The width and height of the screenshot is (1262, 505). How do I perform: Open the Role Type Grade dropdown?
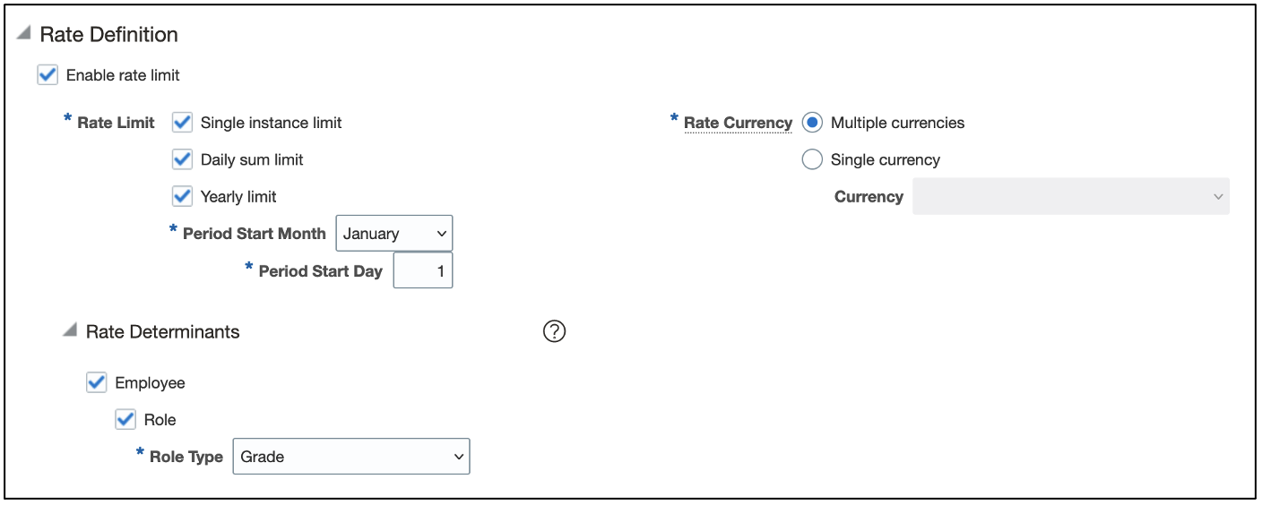351,456
